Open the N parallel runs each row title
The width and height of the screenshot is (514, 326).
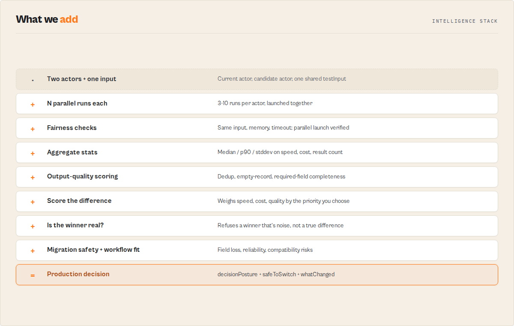click(77, 103)
